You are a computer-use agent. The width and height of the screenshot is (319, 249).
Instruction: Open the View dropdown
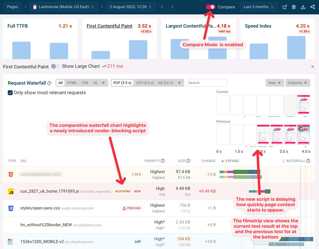pos(275,83)
